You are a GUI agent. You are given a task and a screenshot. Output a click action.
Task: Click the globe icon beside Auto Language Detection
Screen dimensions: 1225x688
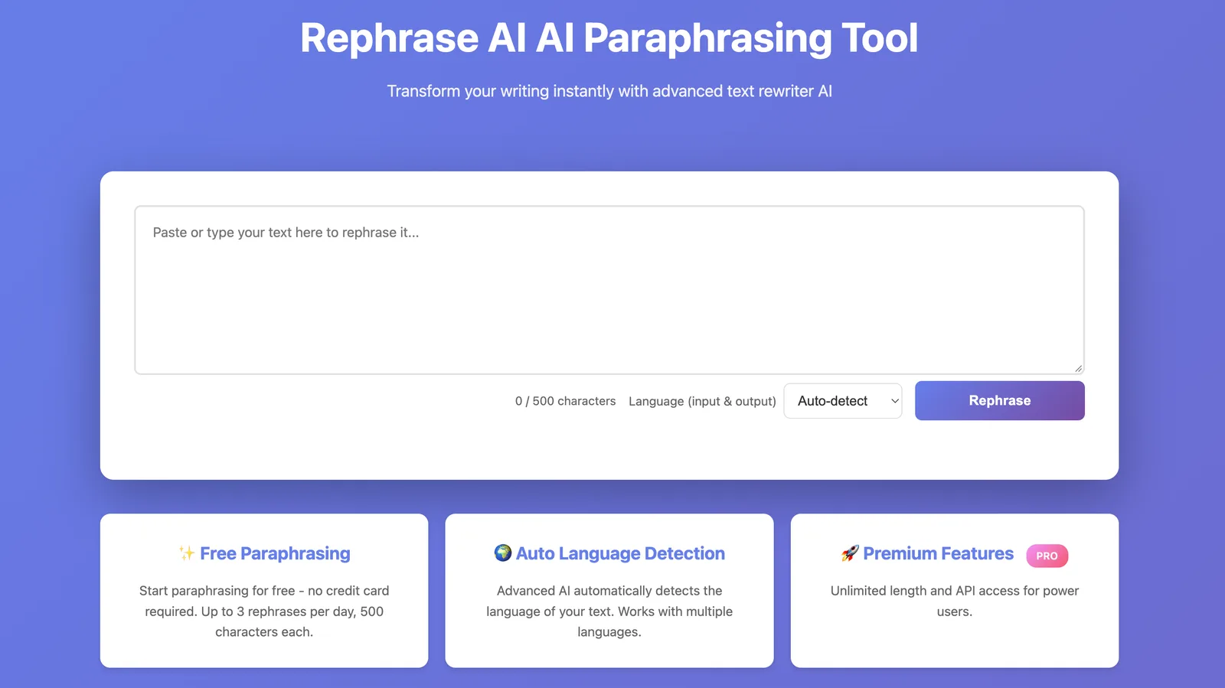click(503, 553)
